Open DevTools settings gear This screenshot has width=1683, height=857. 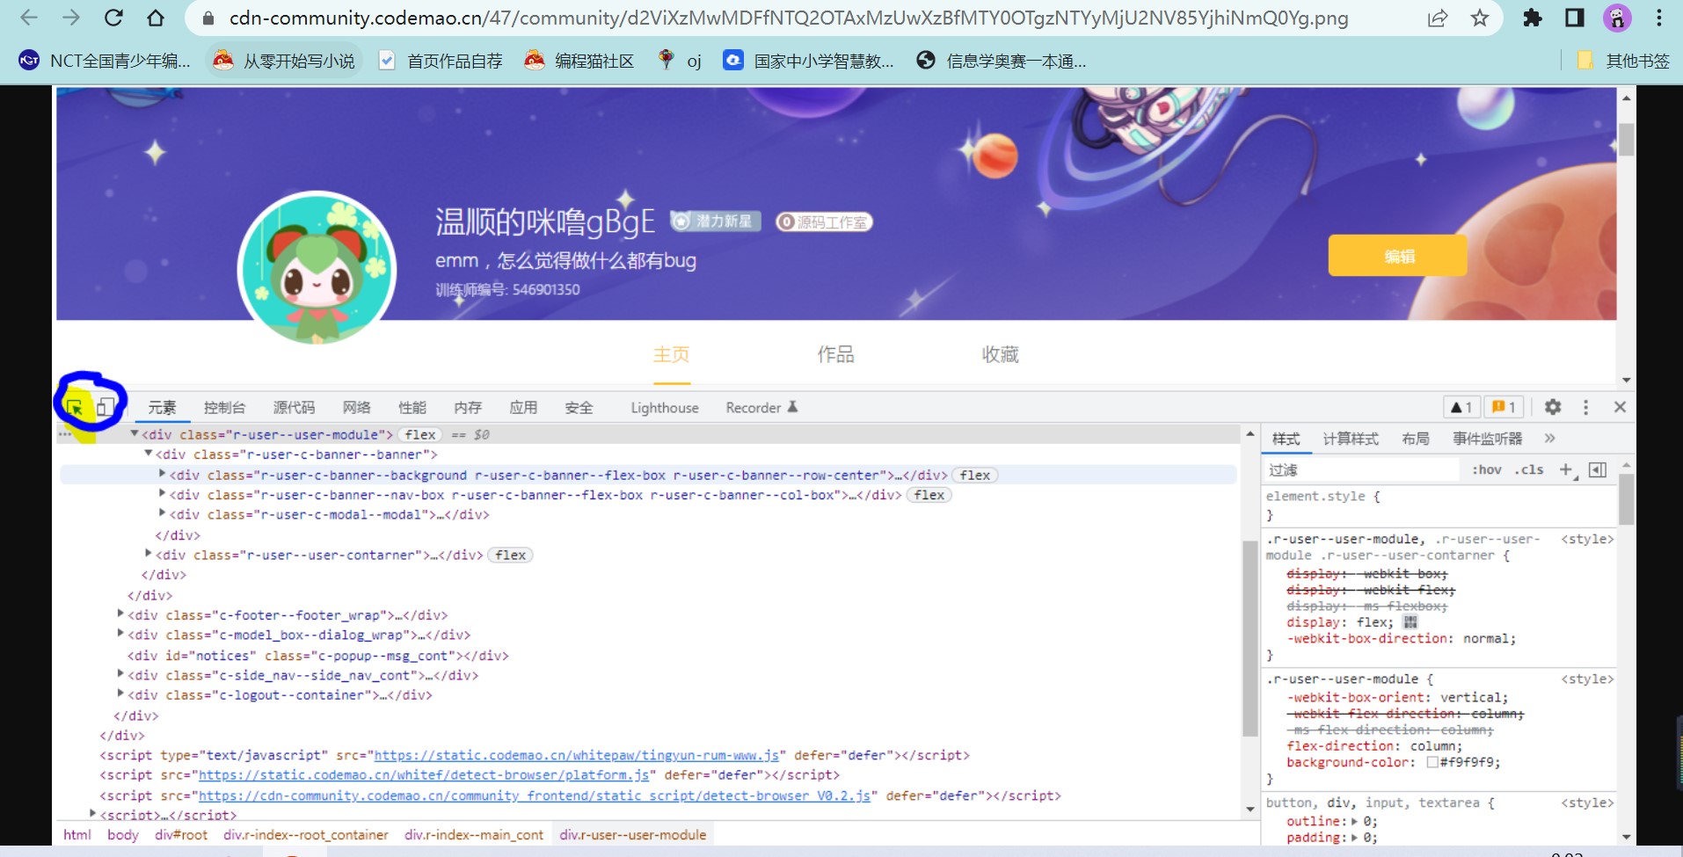(x=1553, y=407)
